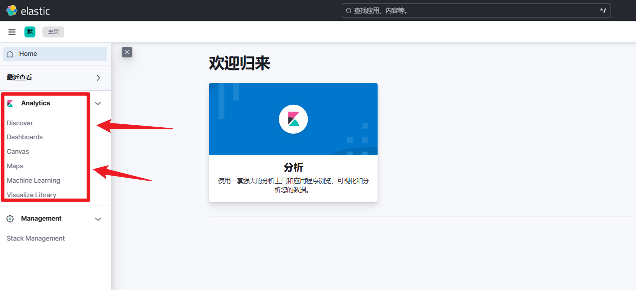Viewport: 636px width, 290px height.
Task: Click the 最近查看 label
Action: (19, 78)
